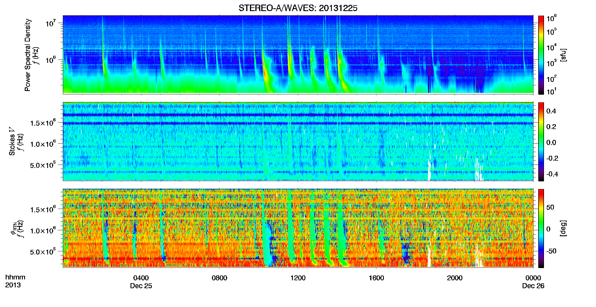Click the 2013 year label
Viewport: 596px width, 307px height.
[13, 285]
